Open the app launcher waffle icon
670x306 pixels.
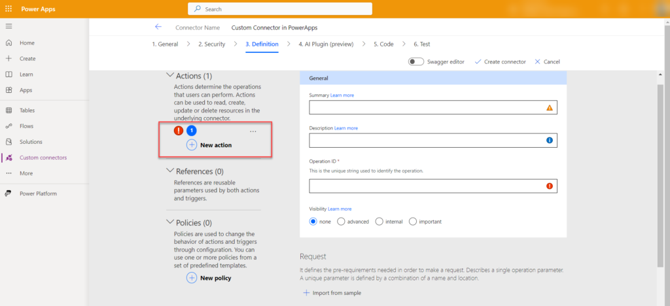(x=9, y=9)
